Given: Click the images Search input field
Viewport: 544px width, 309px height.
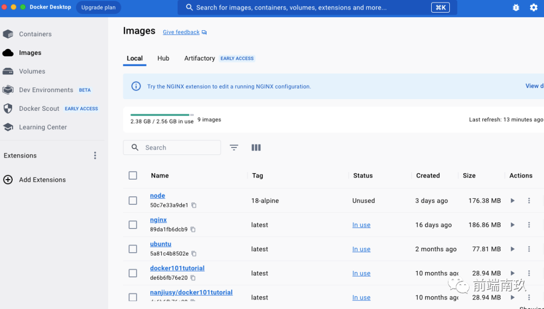Looking at the screenshot, I should pyautogui.click(x=172, y=147).
